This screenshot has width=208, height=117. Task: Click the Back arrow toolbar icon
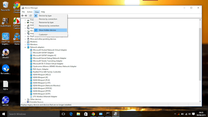[x=22, y=16]
